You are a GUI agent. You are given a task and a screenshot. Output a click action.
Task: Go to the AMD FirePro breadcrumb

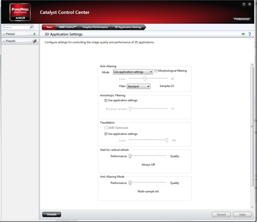coord(67,27)
